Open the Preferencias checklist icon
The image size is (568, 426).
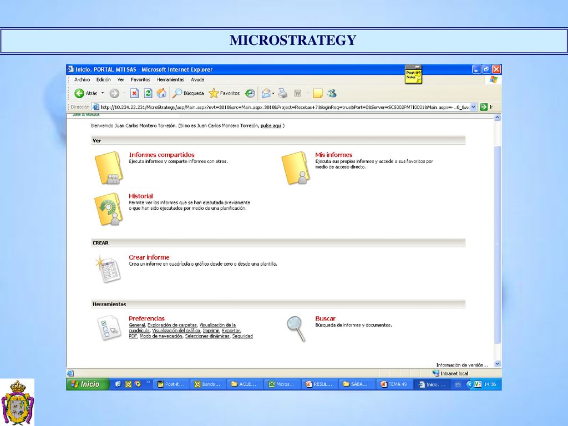pos(109,328)
